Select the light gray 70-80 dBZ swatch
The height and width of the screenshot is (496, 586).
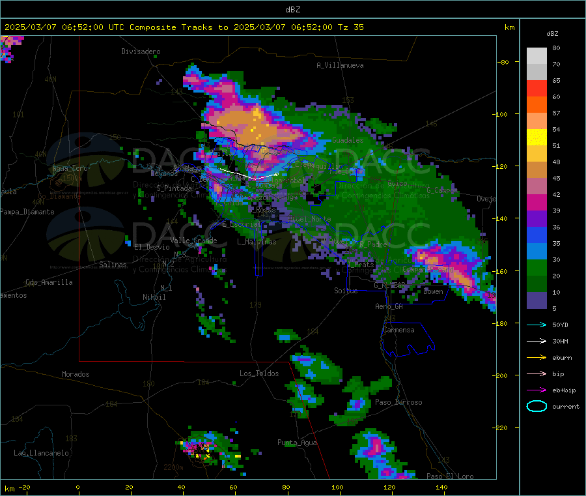tap(537, 56)
